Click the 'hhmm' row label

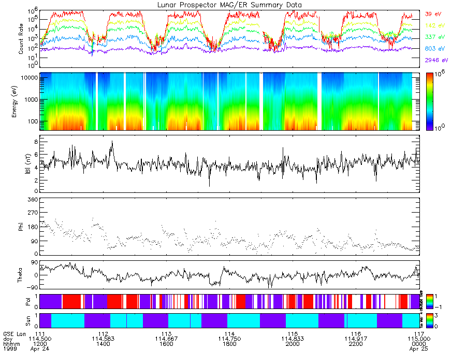point(11,344)
